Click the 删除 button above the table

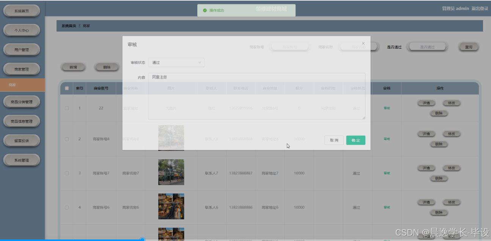coord(107,67)
